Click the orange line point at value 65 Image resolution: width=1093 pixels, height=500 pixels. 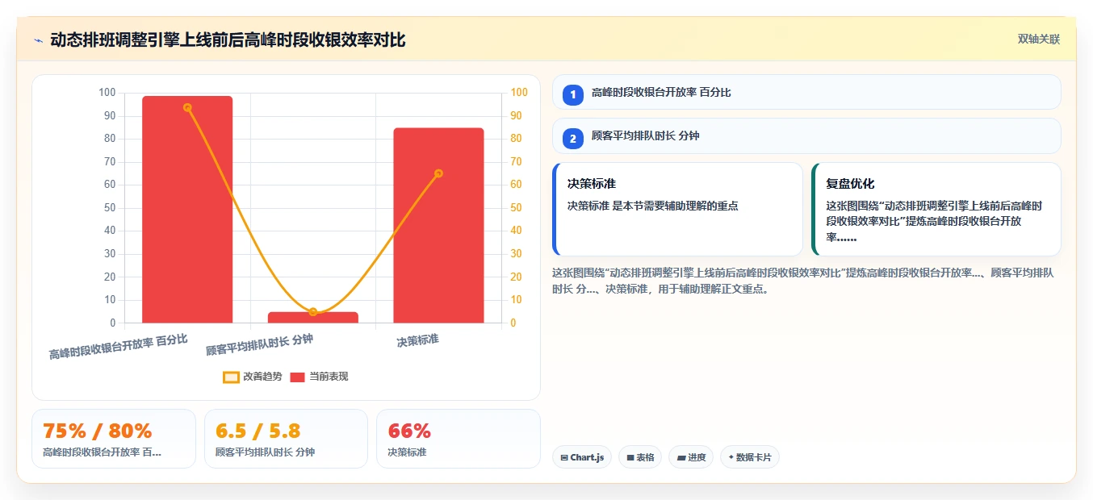(438, 173)
